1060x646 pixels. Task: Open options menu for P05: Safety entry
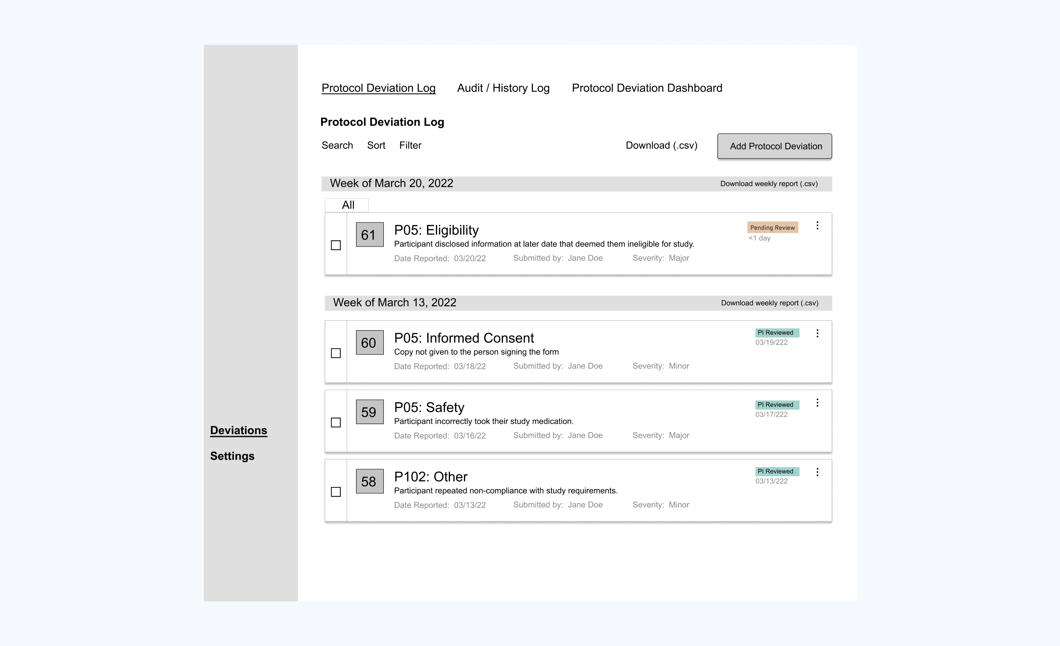click(x=817, y=403)
